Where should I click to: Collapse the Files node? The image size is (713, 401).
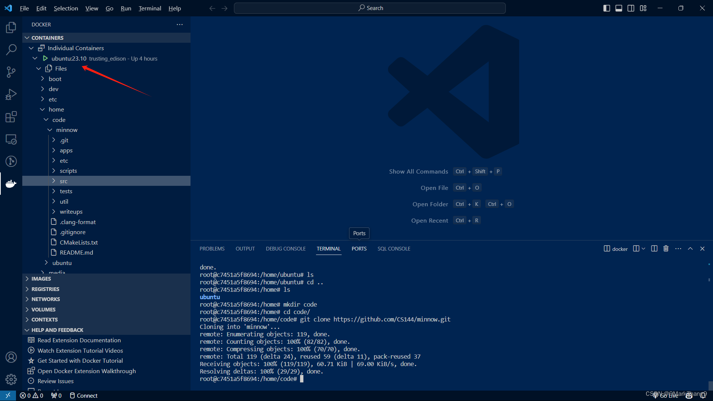click(39, 69)
